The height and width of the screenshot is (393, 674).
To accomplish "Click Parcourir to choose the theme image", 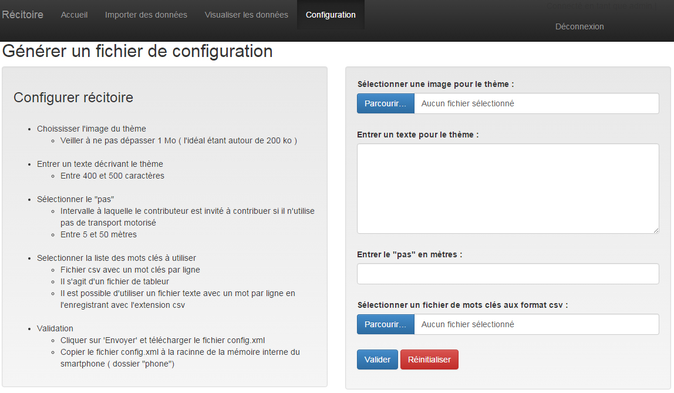I will (385, 103).
